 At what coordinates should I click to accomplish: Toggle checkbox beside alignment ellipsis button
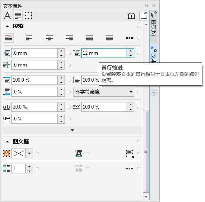point(138,38)
